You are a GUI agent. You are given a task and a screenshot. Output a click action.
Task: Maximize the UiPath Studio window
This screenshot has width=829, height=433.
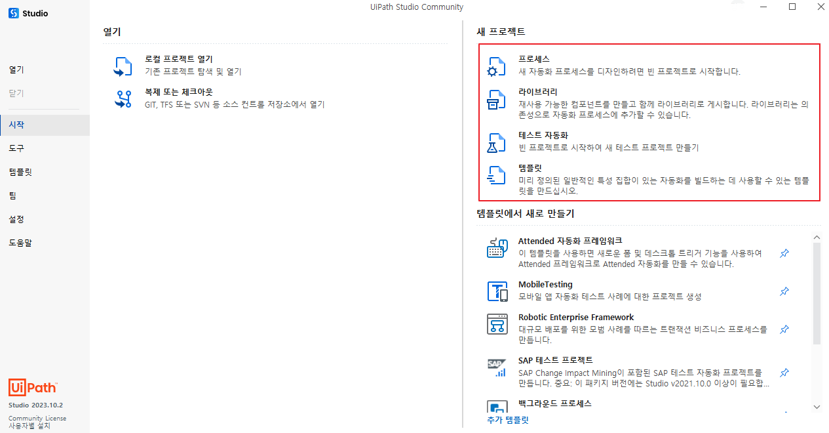click(792, 7)
